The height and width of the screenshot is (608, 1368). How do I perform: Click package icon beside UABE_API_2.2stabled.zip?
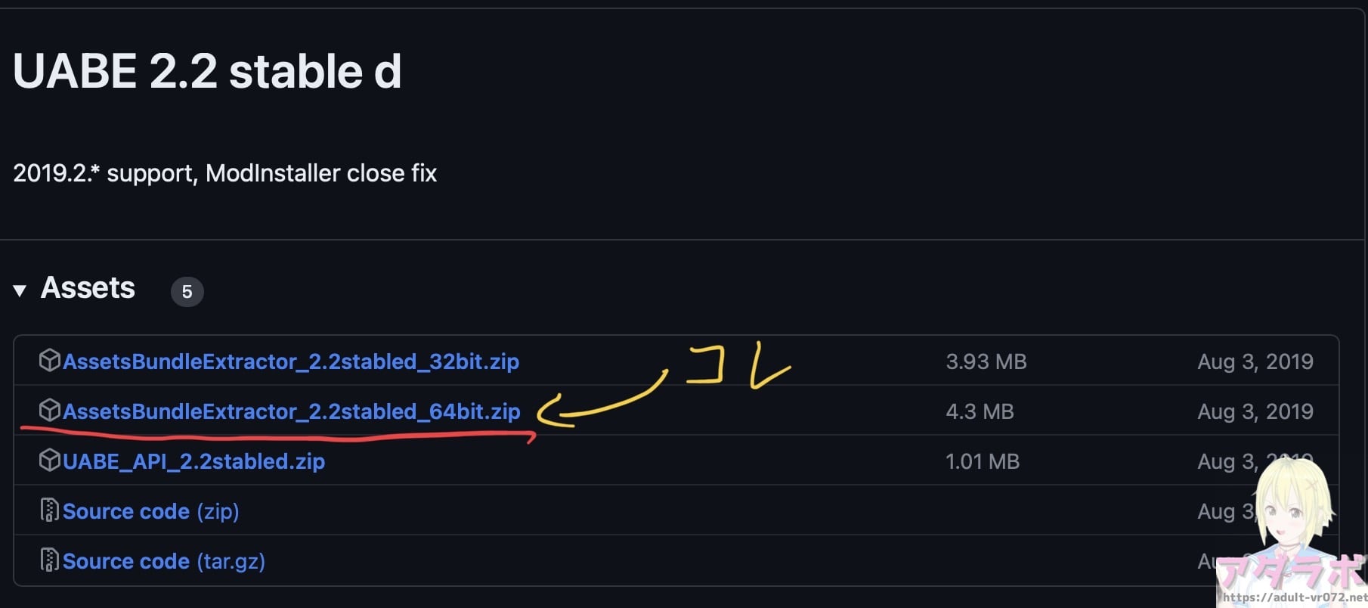pos(49,461)
